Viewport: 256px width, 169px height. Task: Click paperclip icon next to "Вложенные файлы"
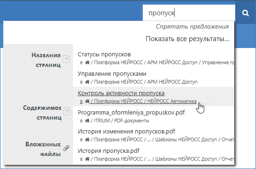click(66, 148)
